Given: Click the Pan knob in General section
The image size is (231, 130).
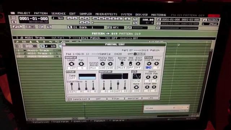Looking at the screenshot, I should click(81, 64).
